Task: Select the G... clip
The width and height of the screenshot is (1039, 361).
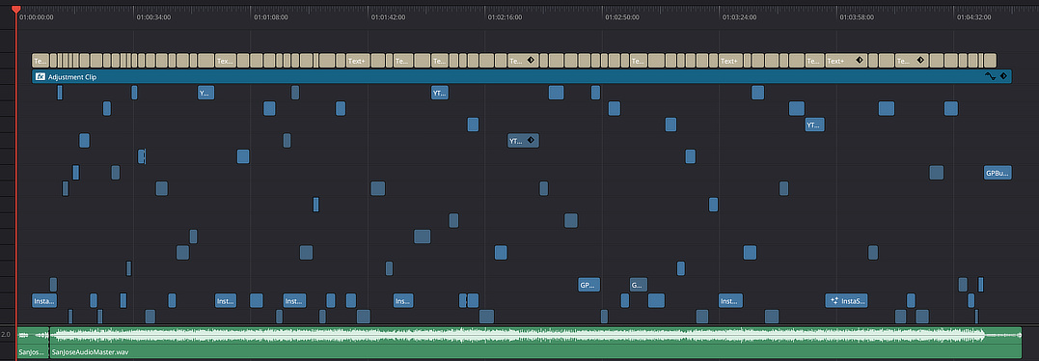Action: coord(638,285)
